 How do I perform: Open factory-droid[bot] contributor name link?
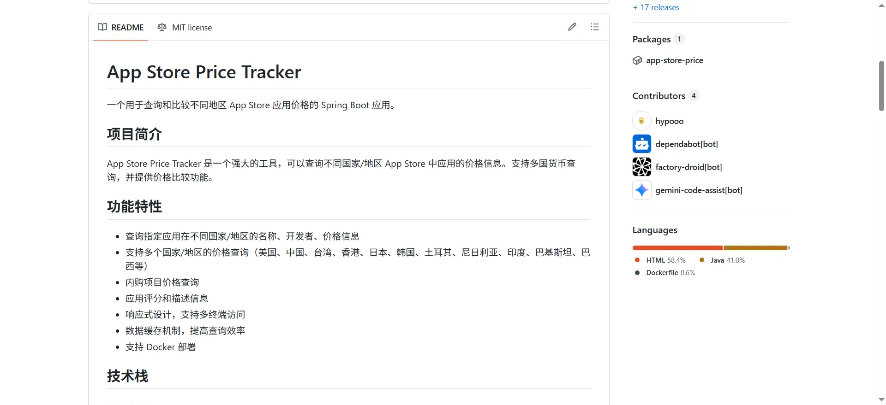pos(688,167)
